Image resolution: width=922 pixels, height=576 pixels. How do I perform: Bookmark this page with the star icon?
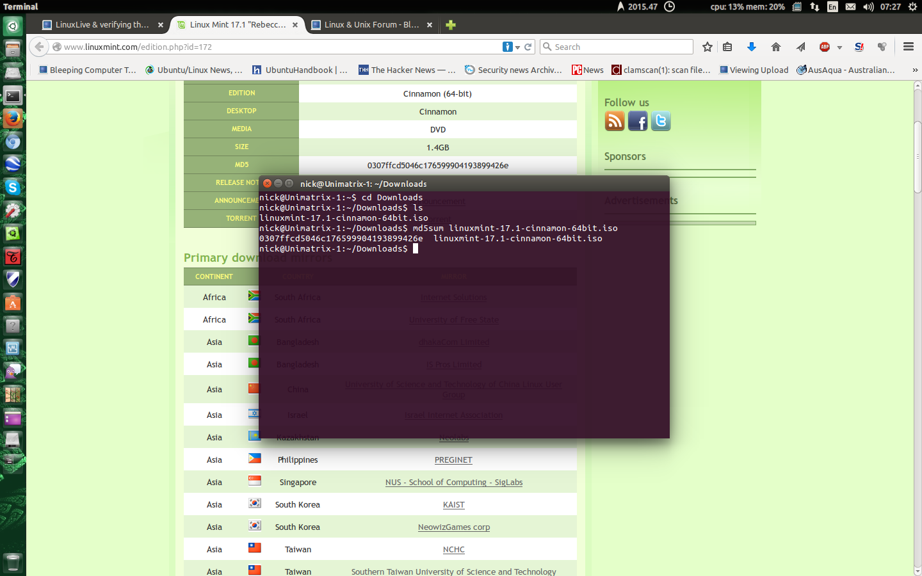pyautogui.click(x=707, y=47)
